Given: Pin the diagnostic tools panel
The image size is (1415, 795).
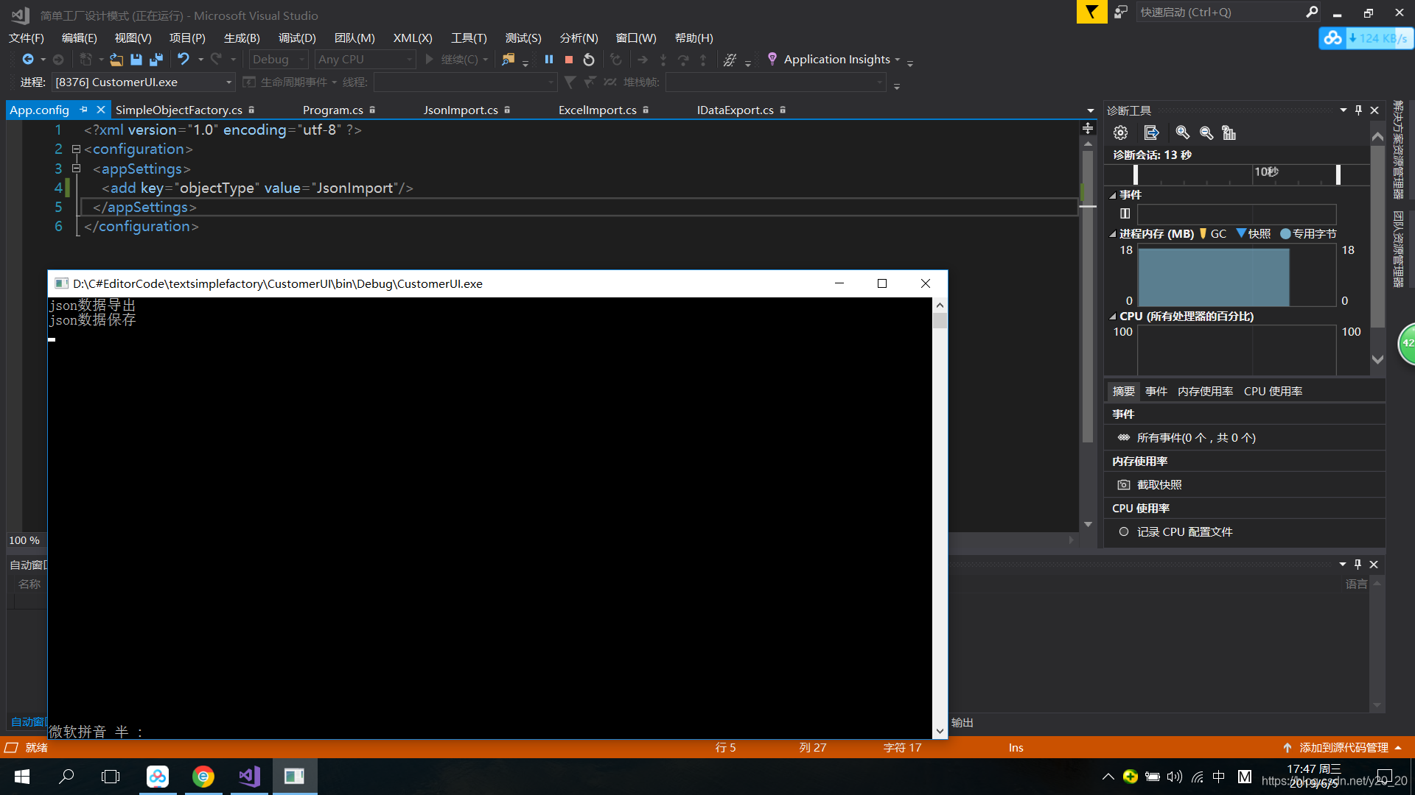Looking at the screenshot, I should pyautogui.click(x=1359, y=110).
